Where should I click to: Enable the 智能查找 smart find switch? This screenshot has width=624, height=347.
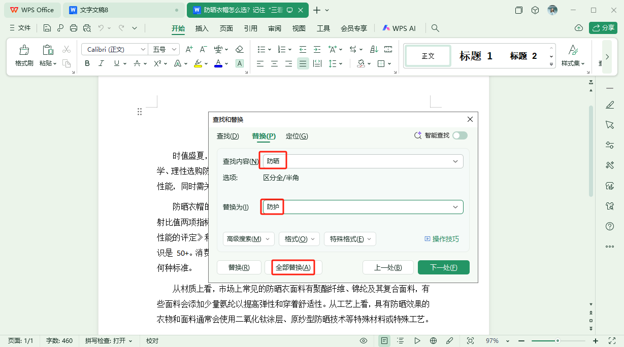point(461,135)
